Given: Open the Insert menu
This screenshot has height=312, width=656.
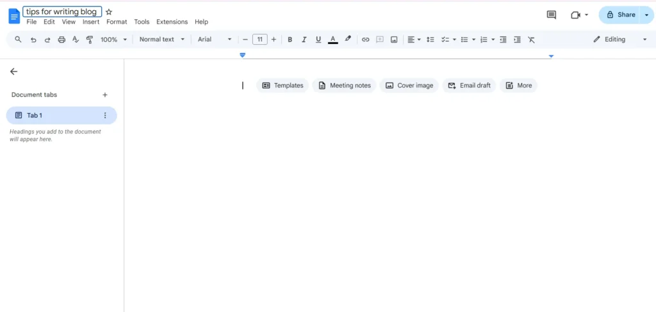Looking at the screenshot, I should tap(91, 22).
